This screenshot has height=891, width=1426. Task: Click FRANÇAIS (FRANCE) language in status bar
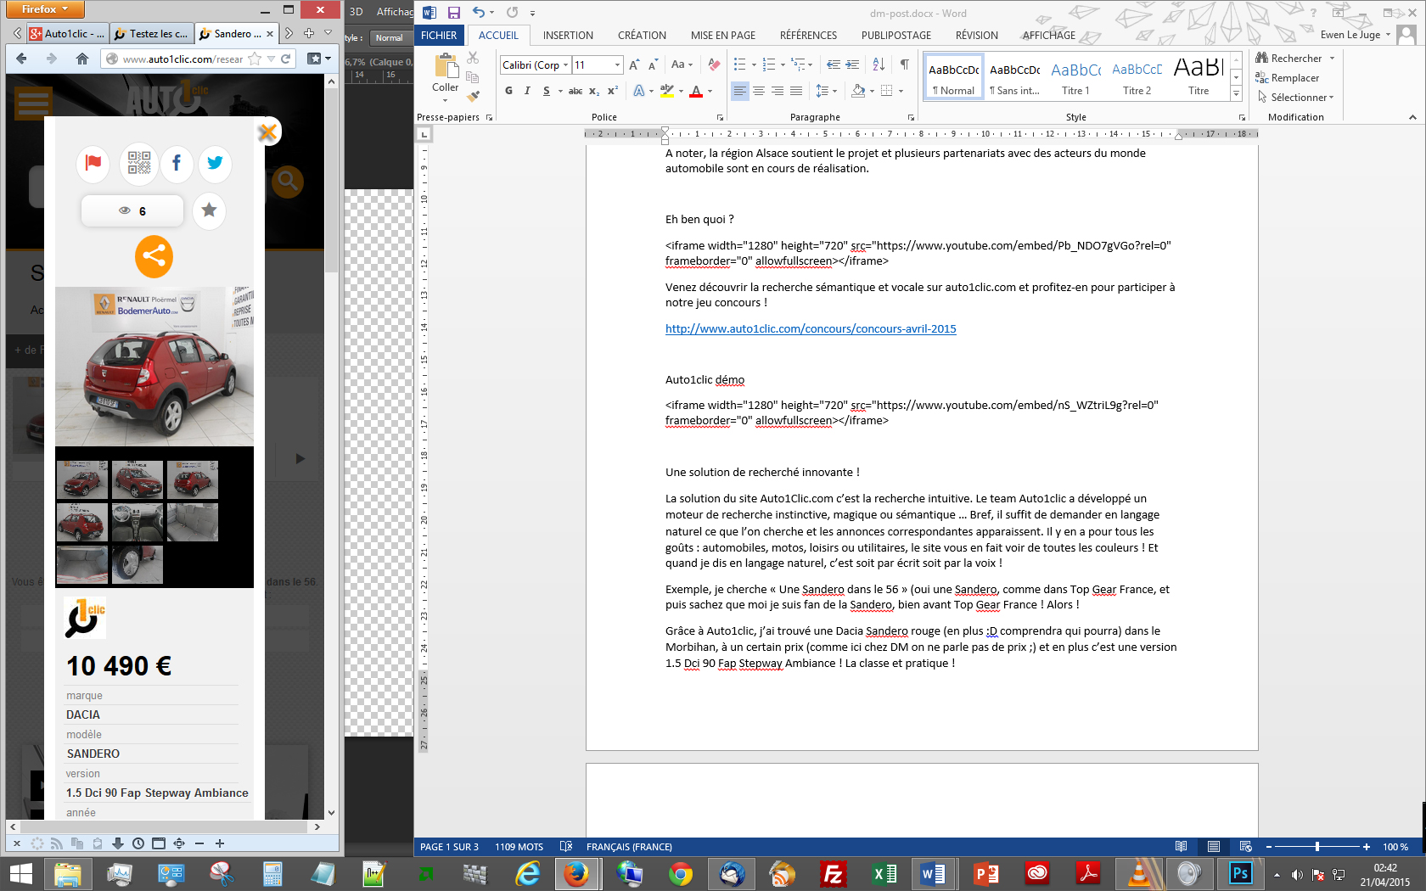(x=629, y=847)
